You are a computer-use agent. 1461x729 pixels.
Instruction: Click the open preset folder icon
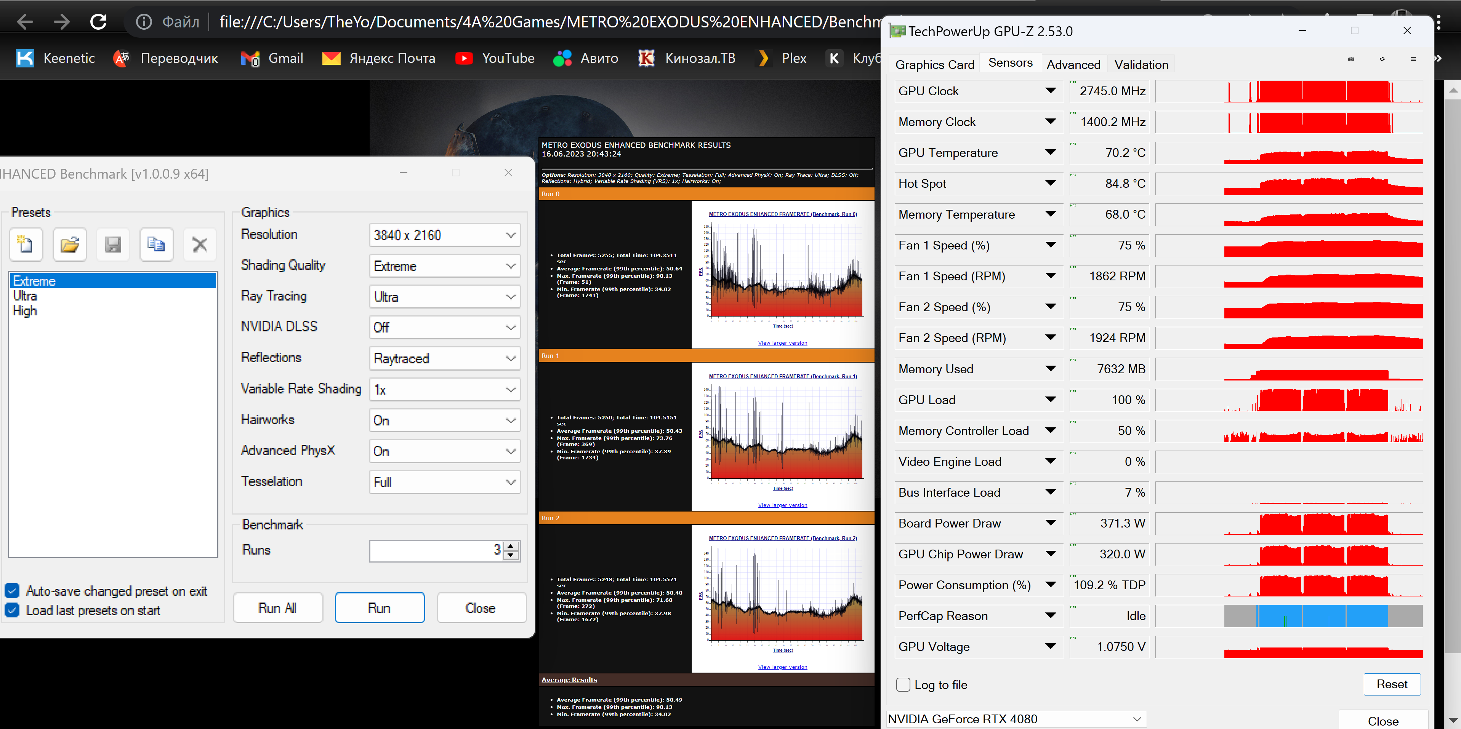(69, 244)
